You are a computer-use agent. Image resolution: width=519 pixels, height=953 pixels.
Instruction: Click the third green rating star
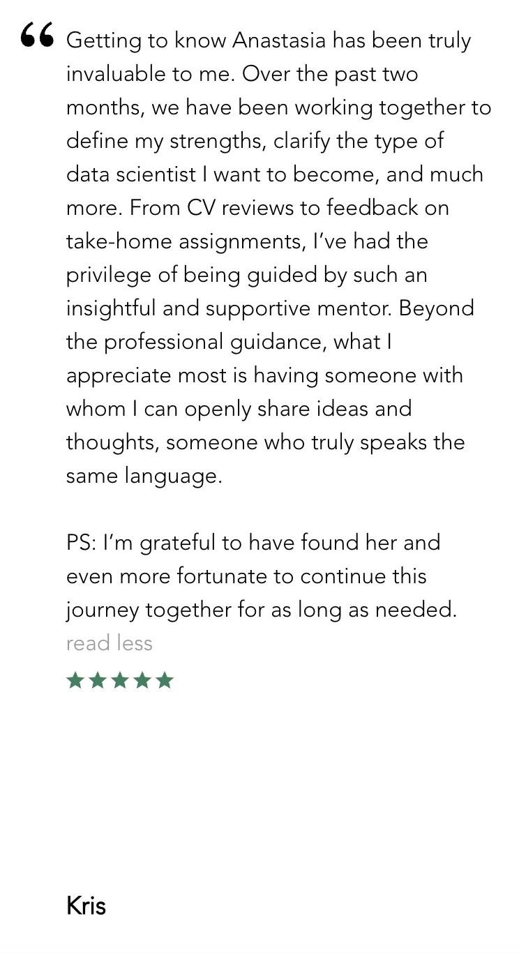120,680
